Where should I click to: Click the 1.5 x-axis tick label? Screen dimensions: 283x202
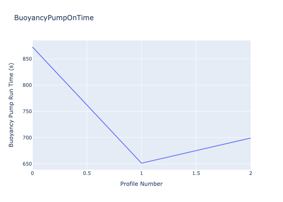pos(196,173)
